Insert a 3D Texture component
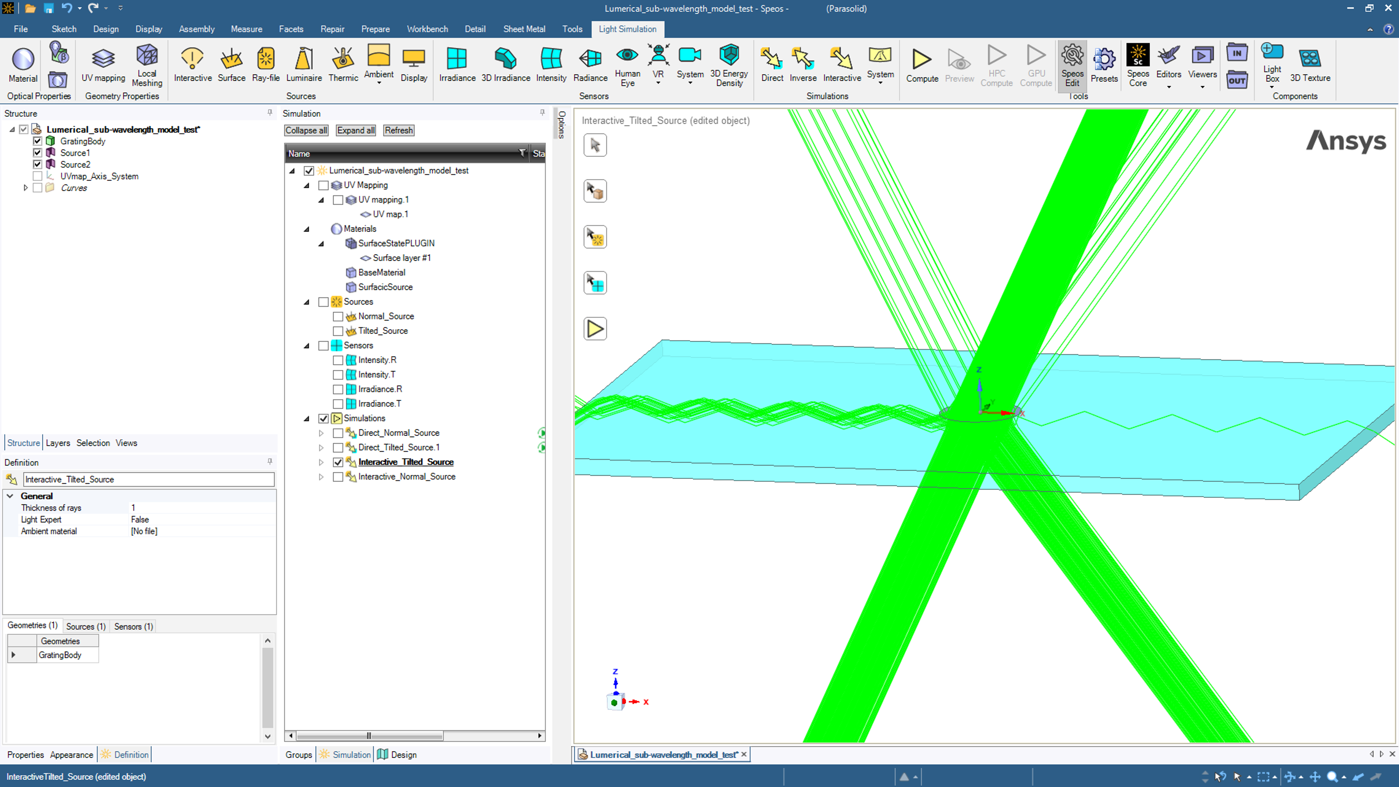Viewport: 1399px width, 787px height. point(1310,65)
